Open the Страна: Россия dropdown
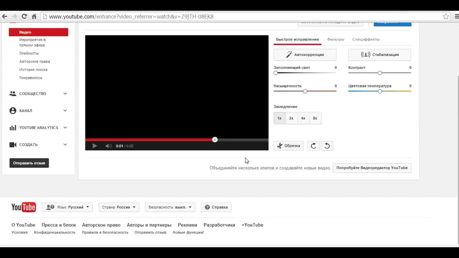459x258 pixels. coord(119,207)
